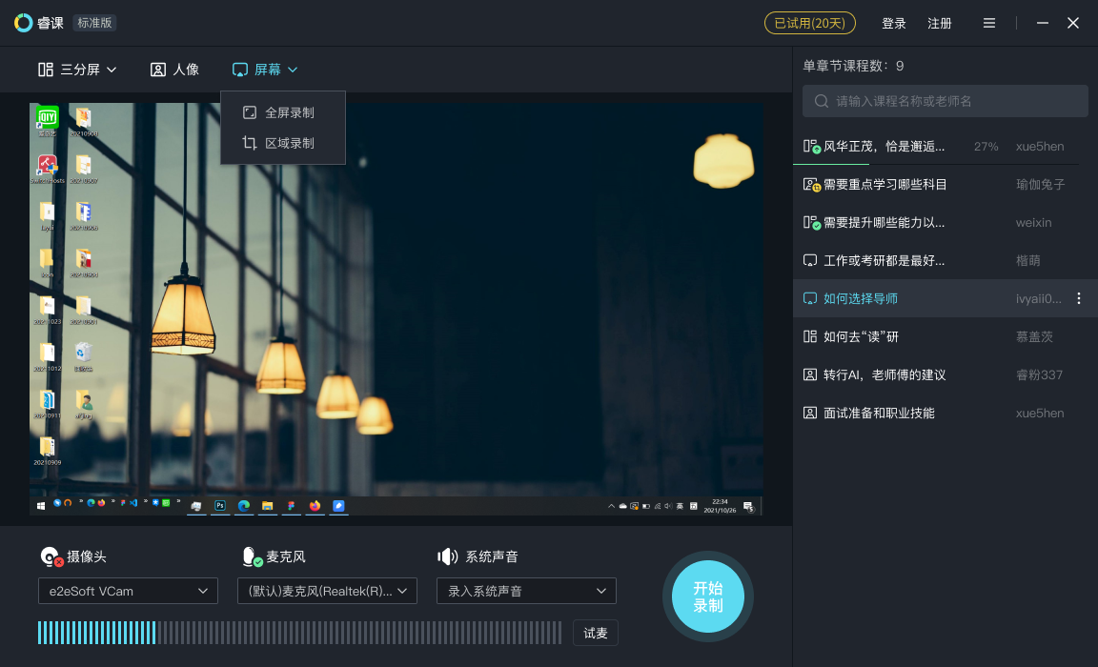Toggle the 麦克风 microphone icon

pyautogui.click(x=252, y=557)
